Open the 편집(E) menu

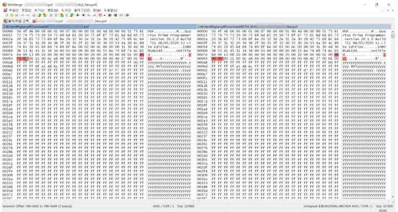point(26,10)
